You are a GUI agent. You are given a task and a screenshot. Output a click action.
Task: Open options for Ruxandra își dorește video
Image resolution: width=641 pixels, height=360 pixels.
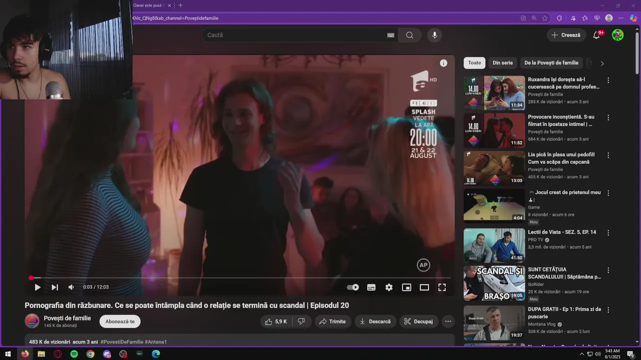(x=608, y=80)
